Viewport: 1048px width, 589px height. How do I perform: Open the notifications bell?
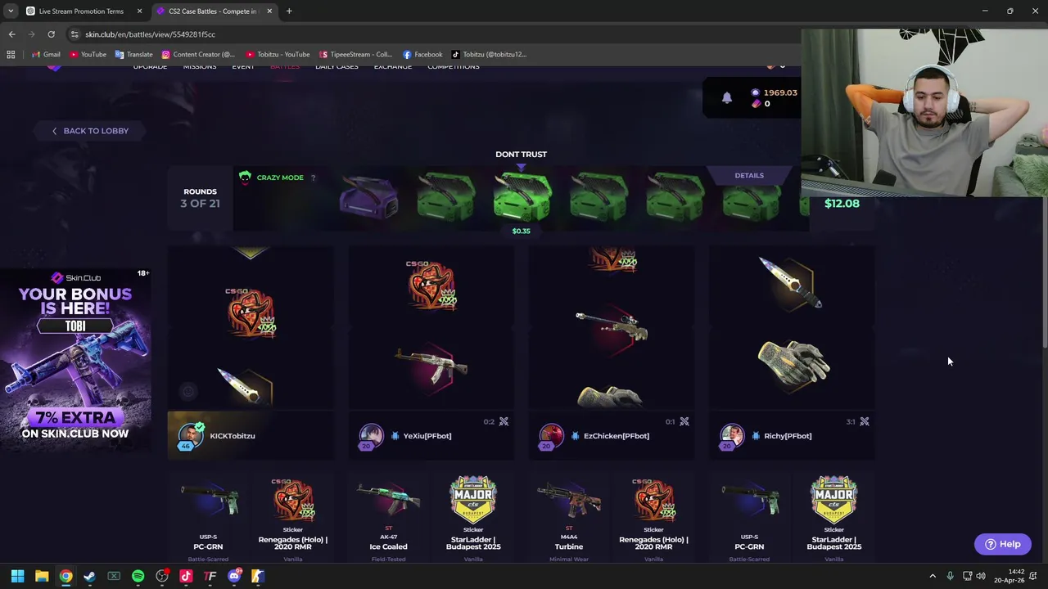tap(726, 97)
